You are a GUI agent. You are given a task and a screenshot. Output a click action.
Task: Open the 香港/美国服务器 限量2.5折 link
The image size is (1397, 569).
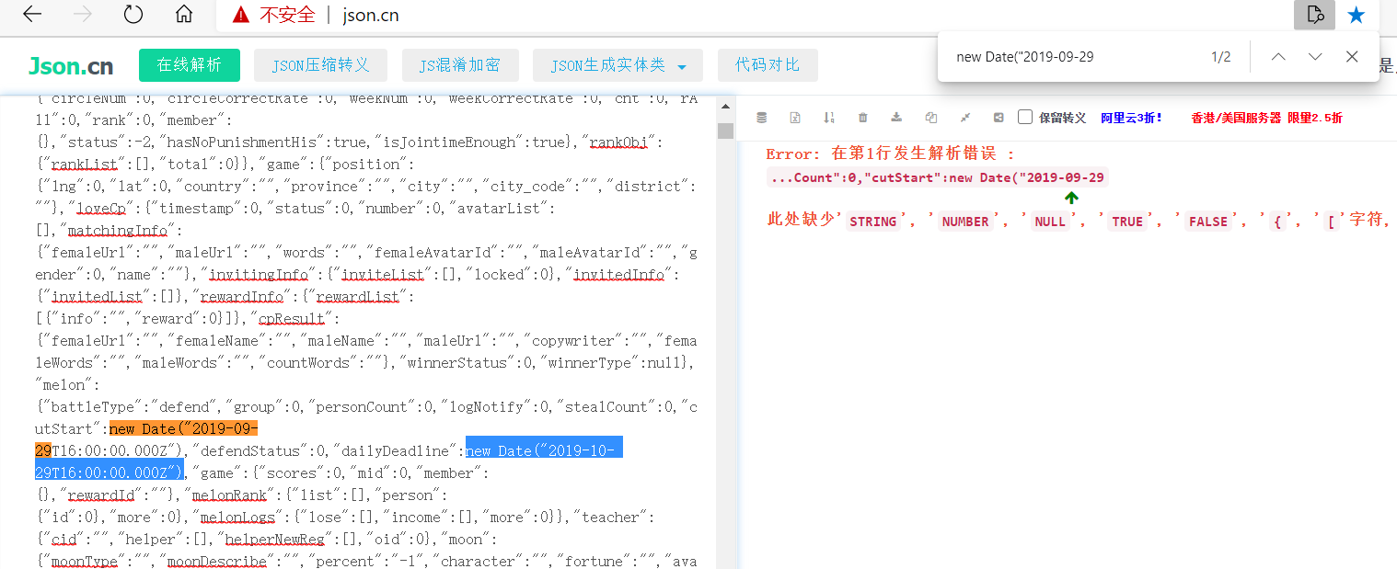click(x=1266, y=118)
